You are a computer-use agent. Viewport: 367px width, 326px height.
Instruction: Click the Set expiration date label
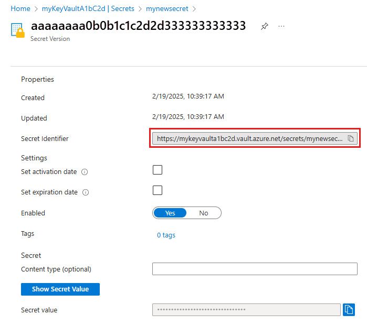49,192
